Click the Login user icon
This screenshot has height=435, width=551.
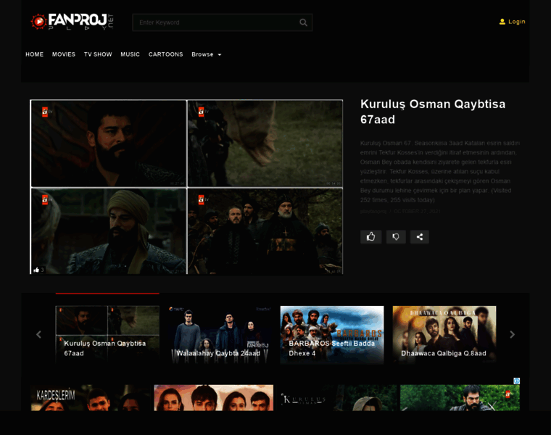pyautogui.click(x=502, y=22)
